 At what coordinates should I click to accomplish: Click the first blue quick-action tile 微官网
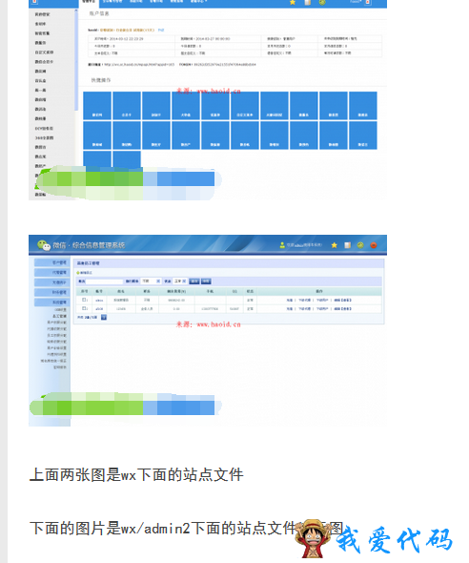coord(97,105)
